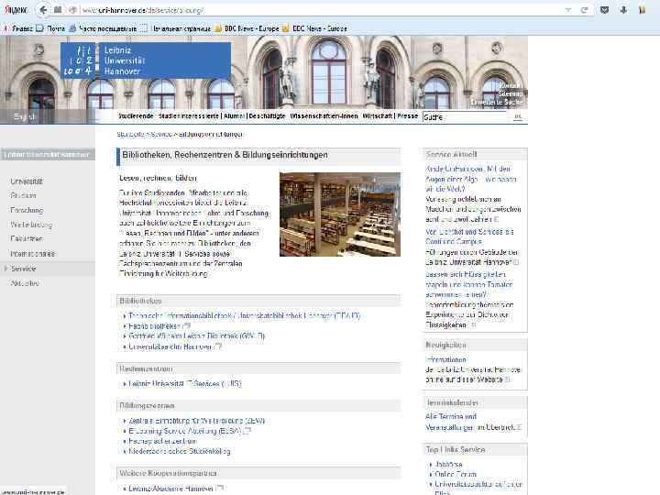Select Studium in the left sidebar
The image size is (660, 495).
[23, 195]
